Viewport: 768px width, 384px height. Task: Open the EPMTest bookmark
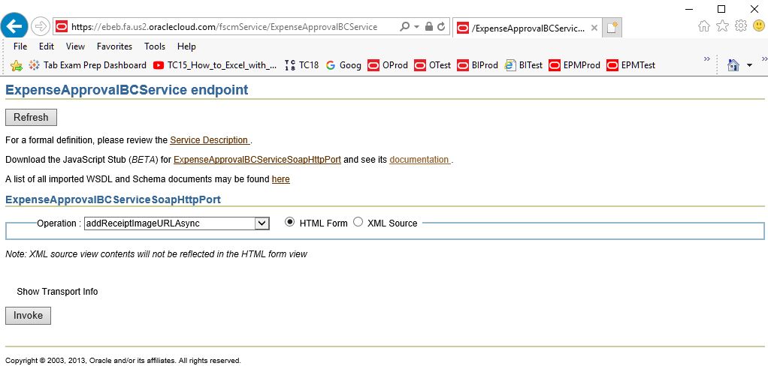click(x=631, y=65)
